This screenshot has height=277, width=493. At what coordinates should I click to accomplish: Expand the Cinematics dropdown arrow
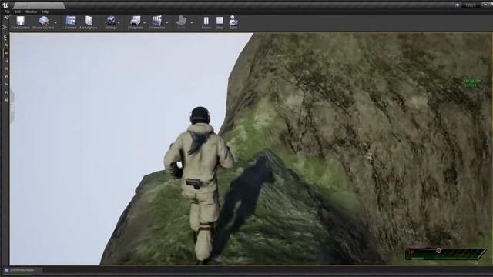167,23
